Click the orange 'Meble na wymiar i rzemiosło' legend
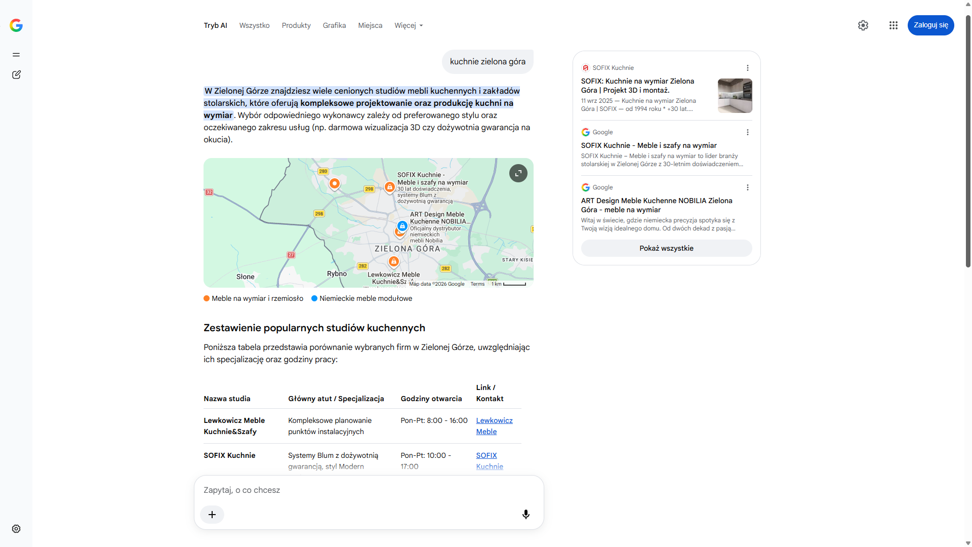The height and width of the screenshot is (547, 972). click(x=254, y=298)
